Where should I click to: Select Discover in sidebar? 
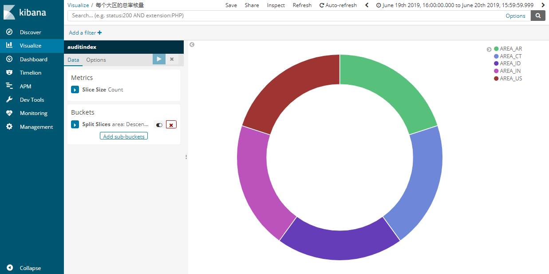(x=31, y=32)
